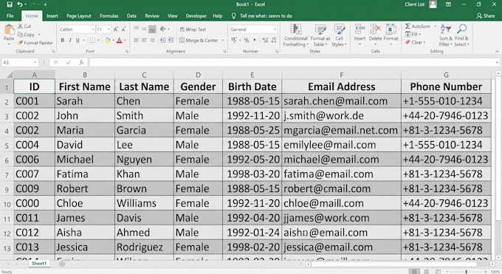This screenshot has width=502, height=274.
Task: Toggle Wrap Text
Action: 193,29
